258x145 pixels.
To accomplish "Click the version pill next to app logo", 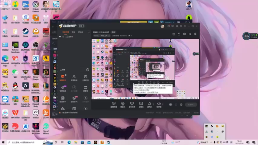I will [x=82, y=26].
